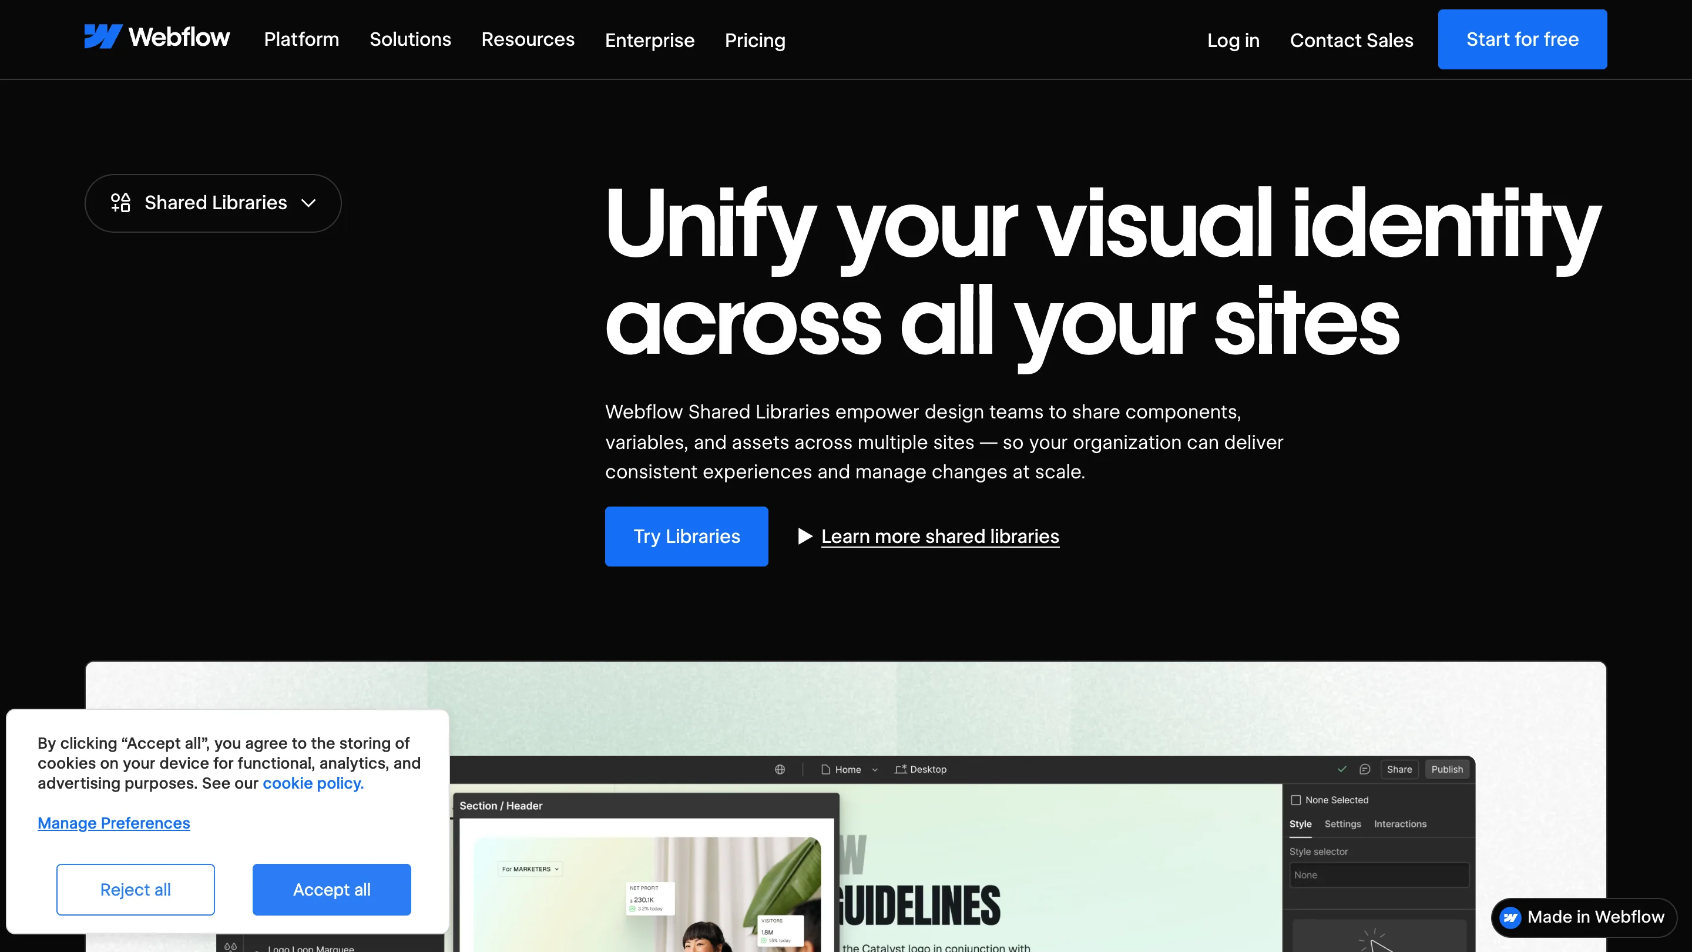
Task: Click the Desktop breakpoint label
Action: (928, 769)
